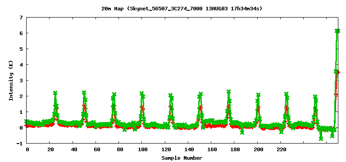Select the green peak near sample 150
The image size is (346, 162).
[x=200, y=94]
